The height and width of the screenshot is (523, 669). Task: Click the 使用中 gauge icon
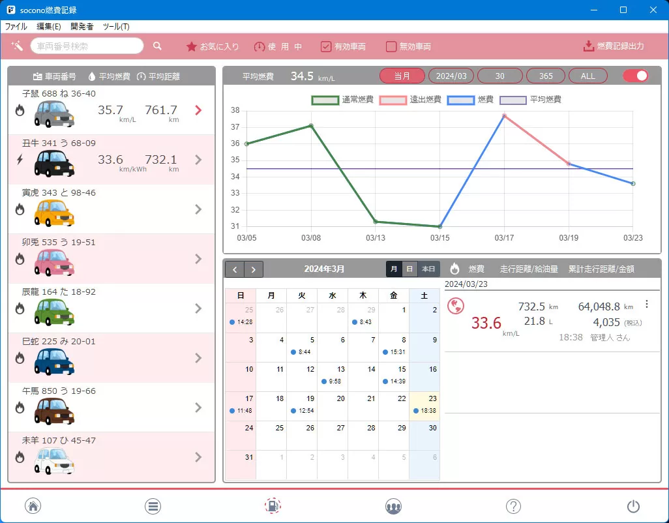(x=260, y=46)
